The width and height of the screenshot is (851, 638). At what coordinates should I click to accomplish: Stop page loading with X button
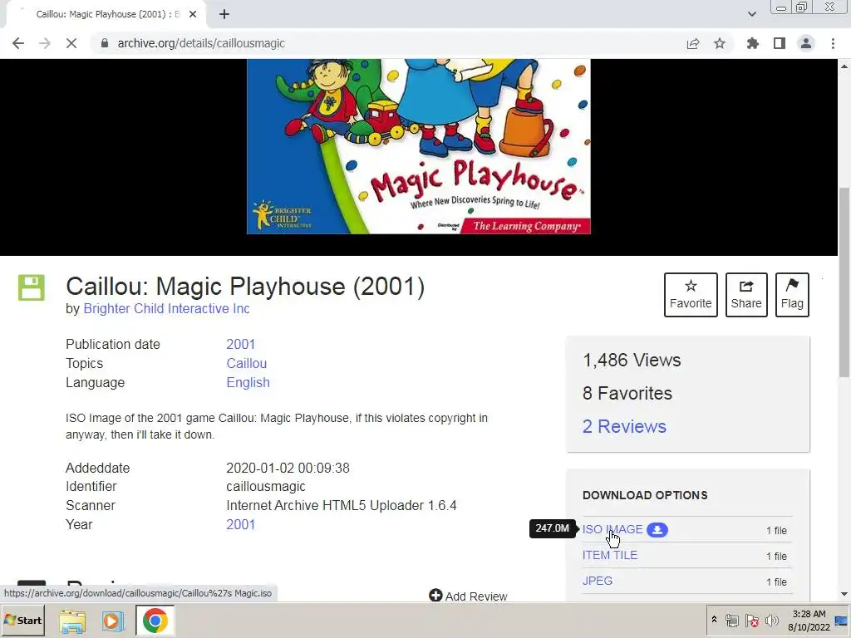point(71,43)
